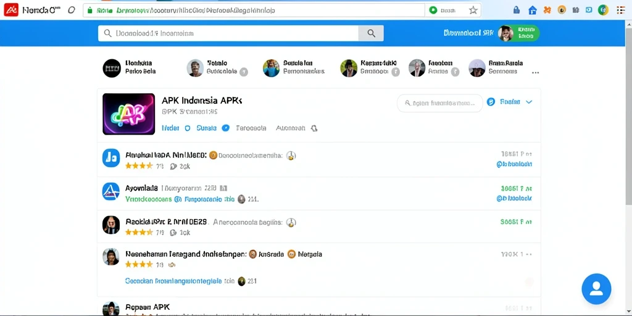The image size is (632, 316).
Task: Open the user avatar in the blue header
Action: pyautogui.click(x=505, y=33)
